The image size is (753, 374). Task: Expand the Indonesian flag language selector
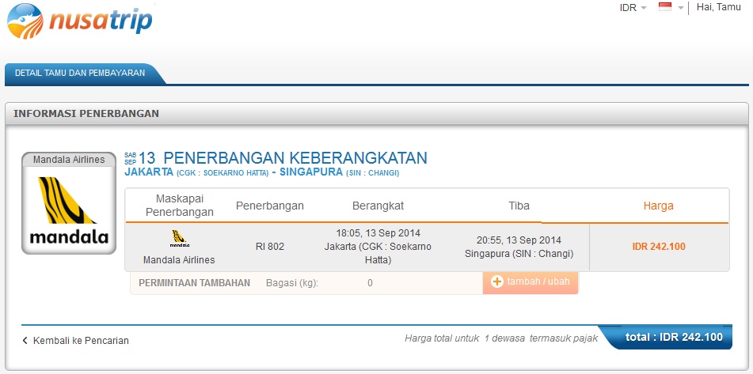pos(671,8)
